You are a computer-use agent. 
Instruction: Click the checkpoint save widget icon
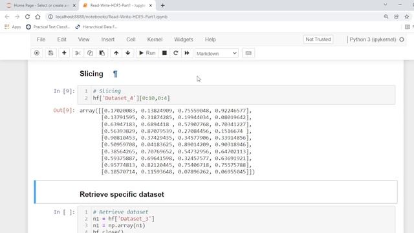pos(37,53)
